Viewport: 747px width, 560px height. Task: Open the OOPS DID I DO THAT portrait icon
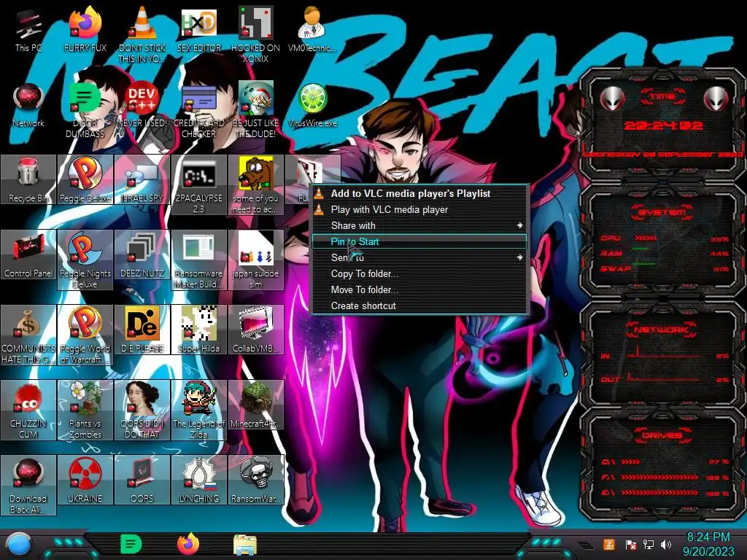tap(142, 410)
